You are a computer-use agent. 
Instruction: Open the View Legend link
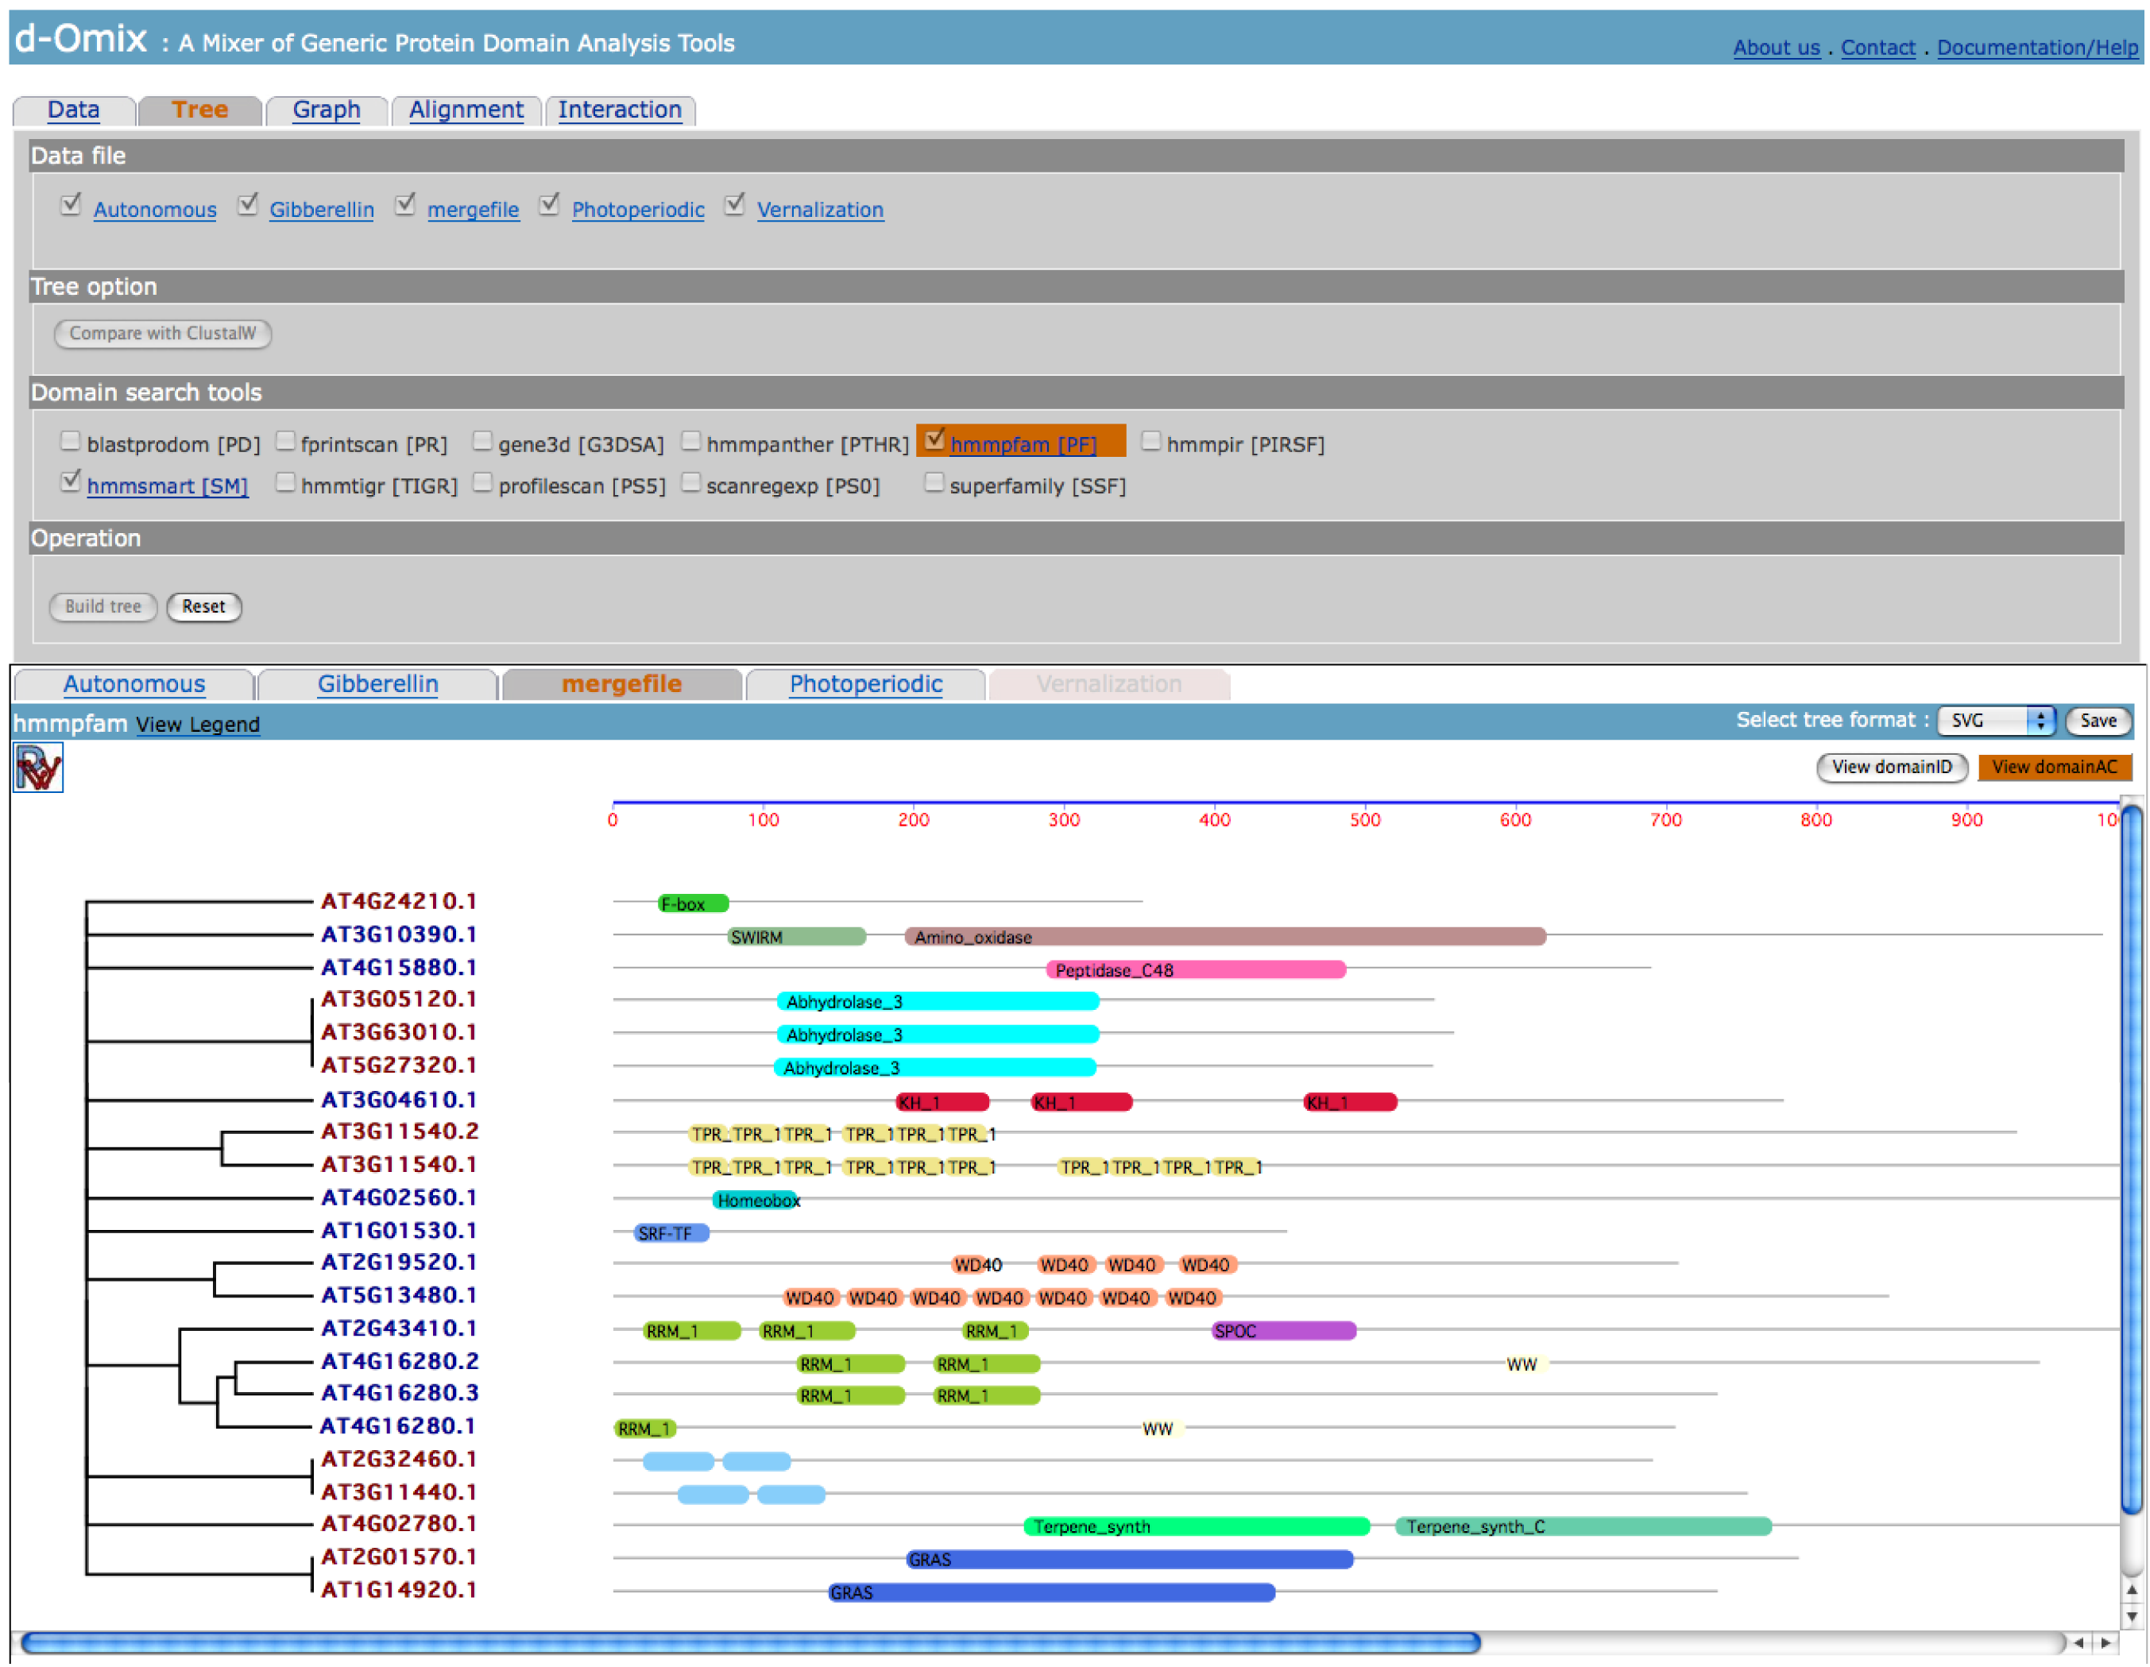(198, 725)
